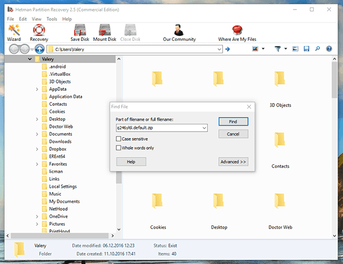Click the view mode icon
Viewport: 343px width, 264px height.
[x=255, y=49]
